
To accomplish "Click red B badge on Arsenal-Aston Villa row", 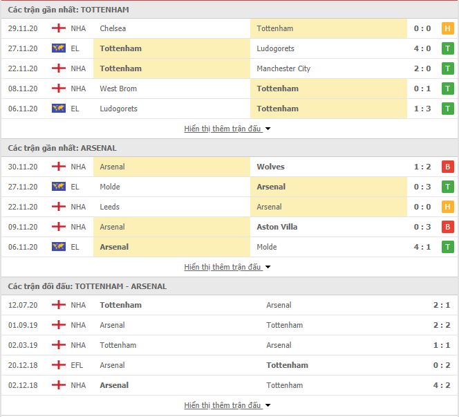I will pos(447,227).
